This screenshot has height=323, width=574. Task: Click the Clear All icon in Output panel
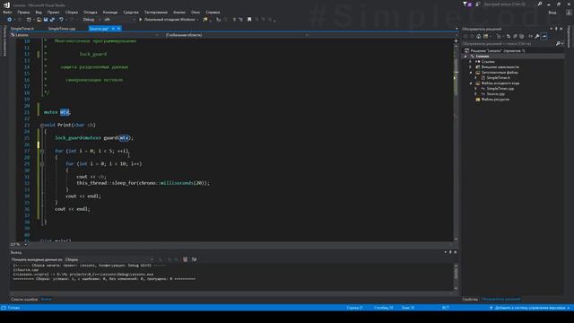click(x=186, y=259)
